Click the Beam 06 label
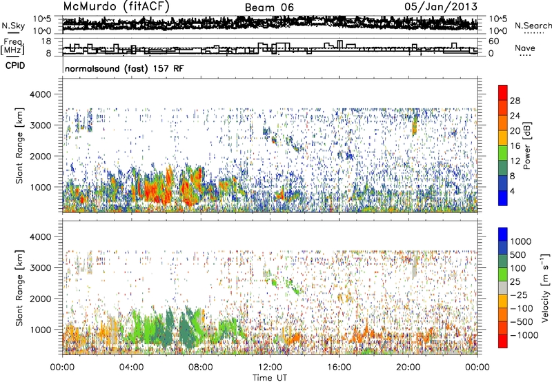552x382 pixels. 269,8
